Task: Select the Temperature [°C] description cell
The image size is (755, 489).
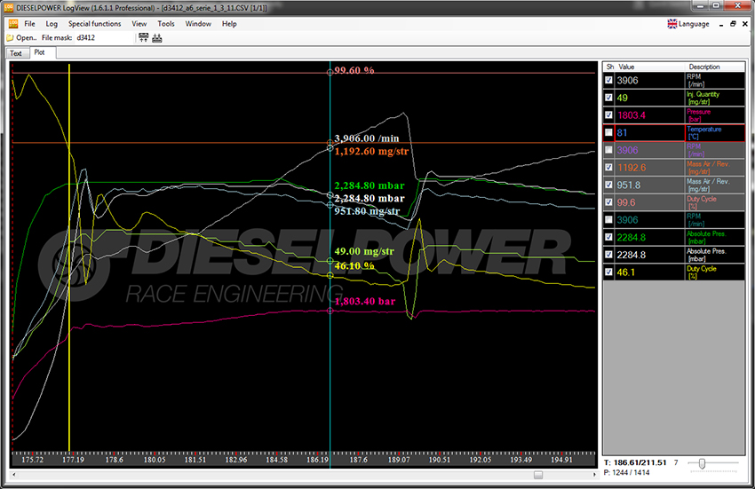Action: (x=714, y=132)
